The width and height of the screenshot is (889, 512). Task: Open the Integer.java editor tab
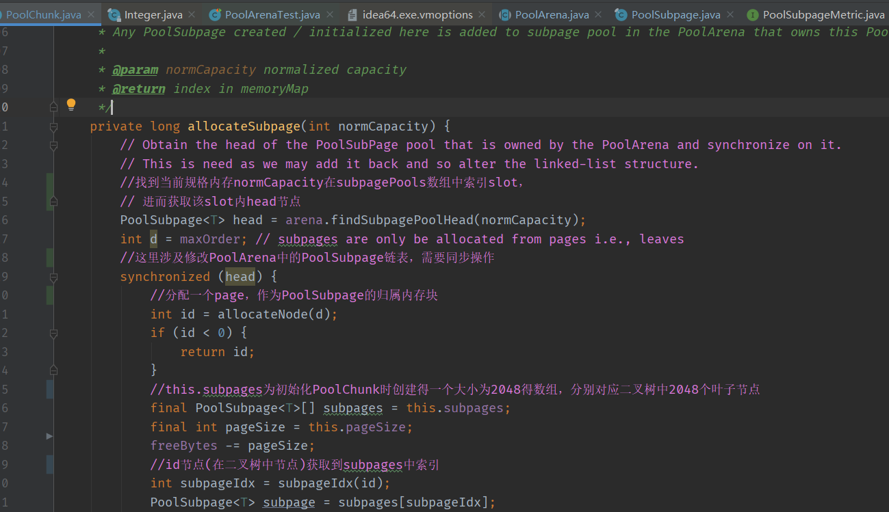153,14
